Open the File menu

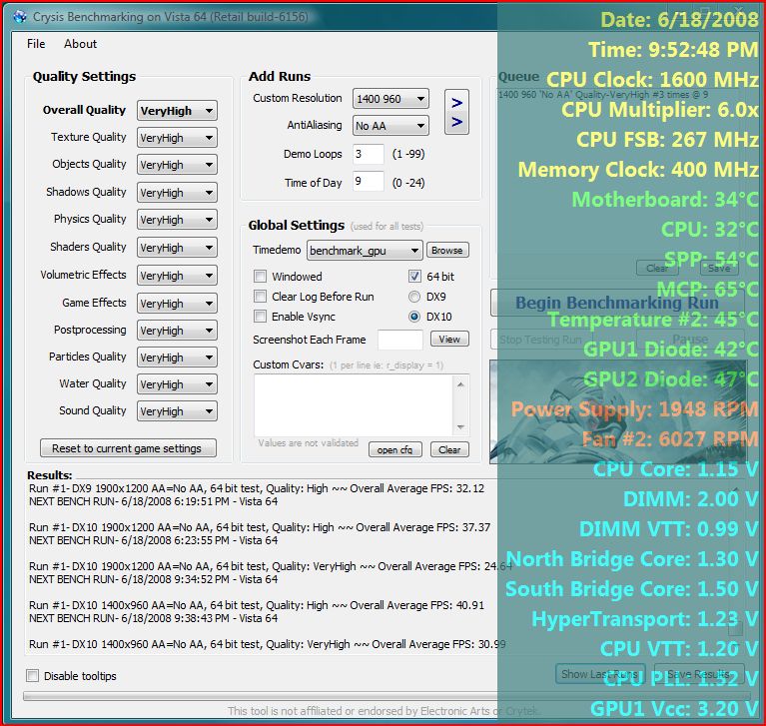point(36,44)
